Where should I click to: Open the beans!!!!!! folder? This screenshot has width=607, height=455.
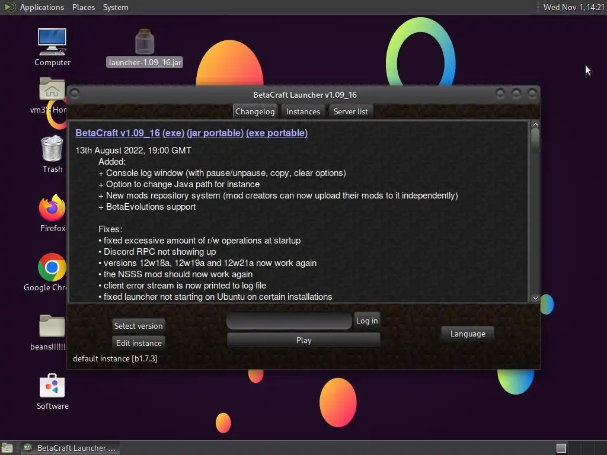52,332
